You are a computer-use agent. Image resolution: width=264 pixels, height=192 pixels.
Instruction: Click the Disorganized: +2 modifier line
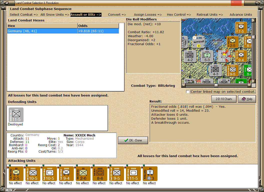tap(141, 40)
